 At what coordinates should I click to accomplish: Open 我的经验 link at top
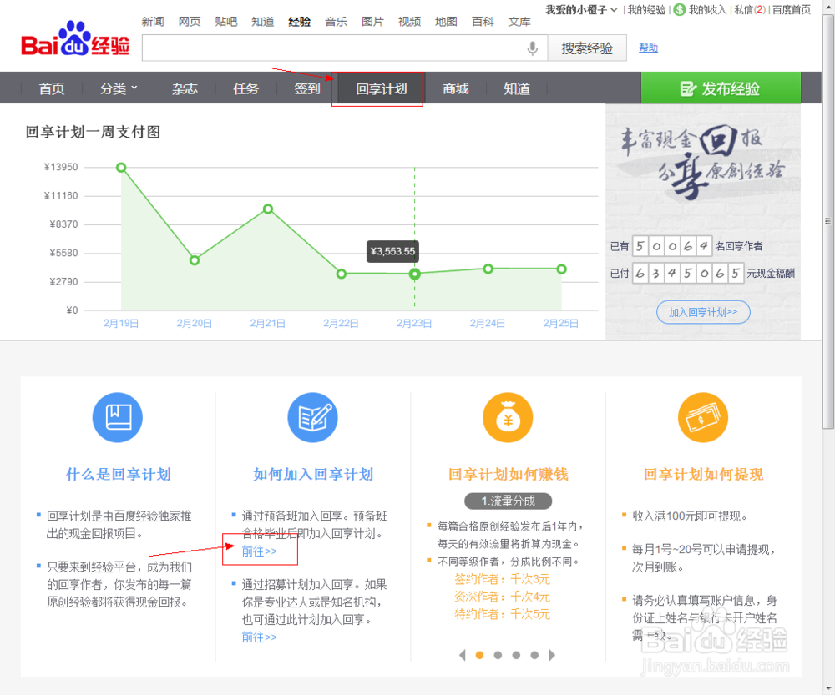click(646, 9)
